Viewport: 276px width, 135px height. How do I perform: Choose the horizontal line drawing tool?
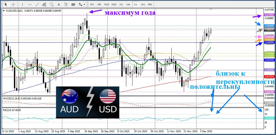click(30, 4)
